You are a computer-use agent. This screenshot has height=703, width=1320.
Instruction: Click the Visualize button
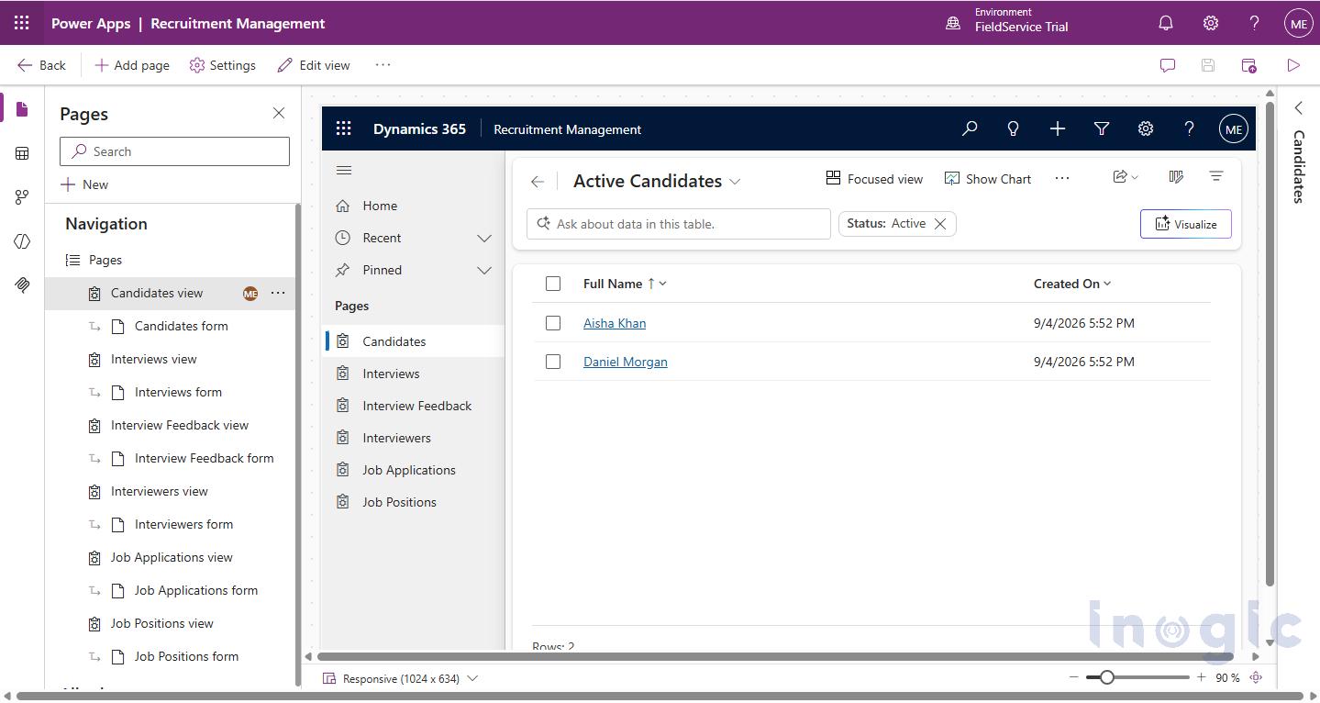click(1185, 224)
